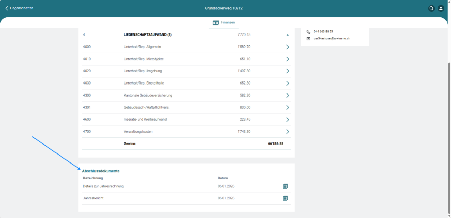Viewport: 451px width, 218px height.
Task: Open details arrow for Gebäudesach-/Haftpflichtvers.
Action: pos(288,107)
